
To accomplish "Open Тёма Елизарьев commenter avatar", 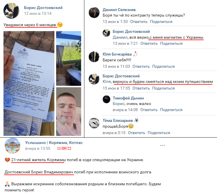I will pos(94,123).
